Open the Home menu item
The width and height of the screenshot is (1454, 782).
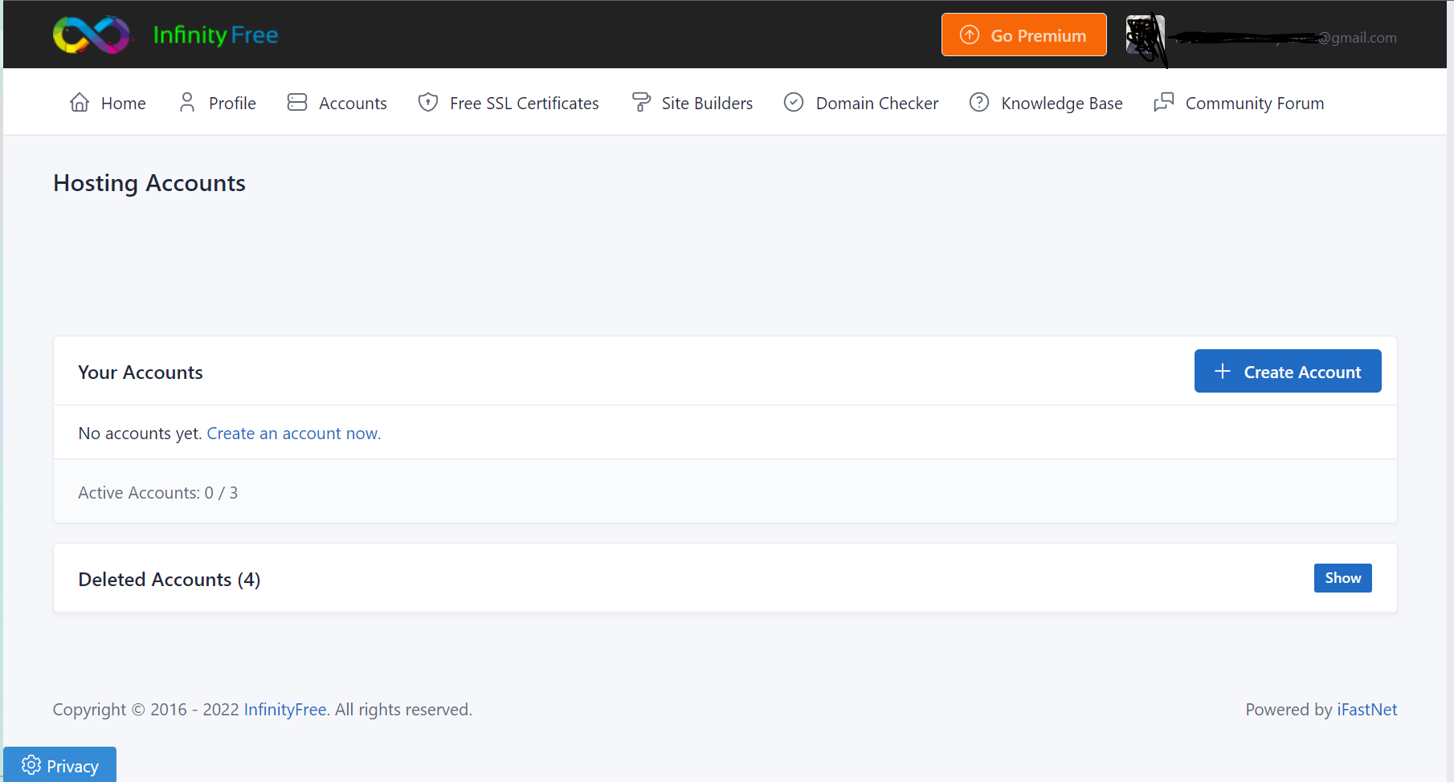pyautogui.click(x=108, y=103)
